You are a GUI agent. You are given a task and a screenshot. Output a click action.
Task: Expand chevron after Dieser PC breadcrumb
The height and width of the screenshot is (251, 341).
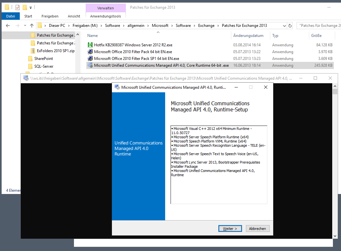tap(69, 26)
